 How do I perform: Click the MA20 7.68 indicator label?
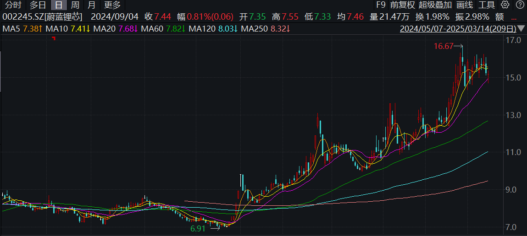(116, 29)
